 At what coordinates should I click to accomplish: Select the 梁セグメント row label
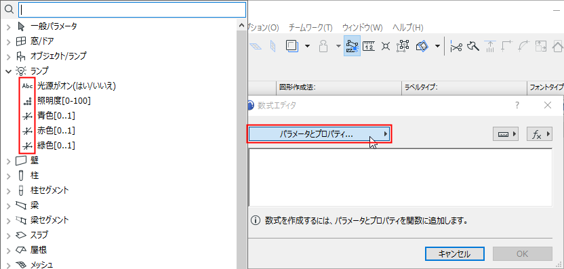49,220
